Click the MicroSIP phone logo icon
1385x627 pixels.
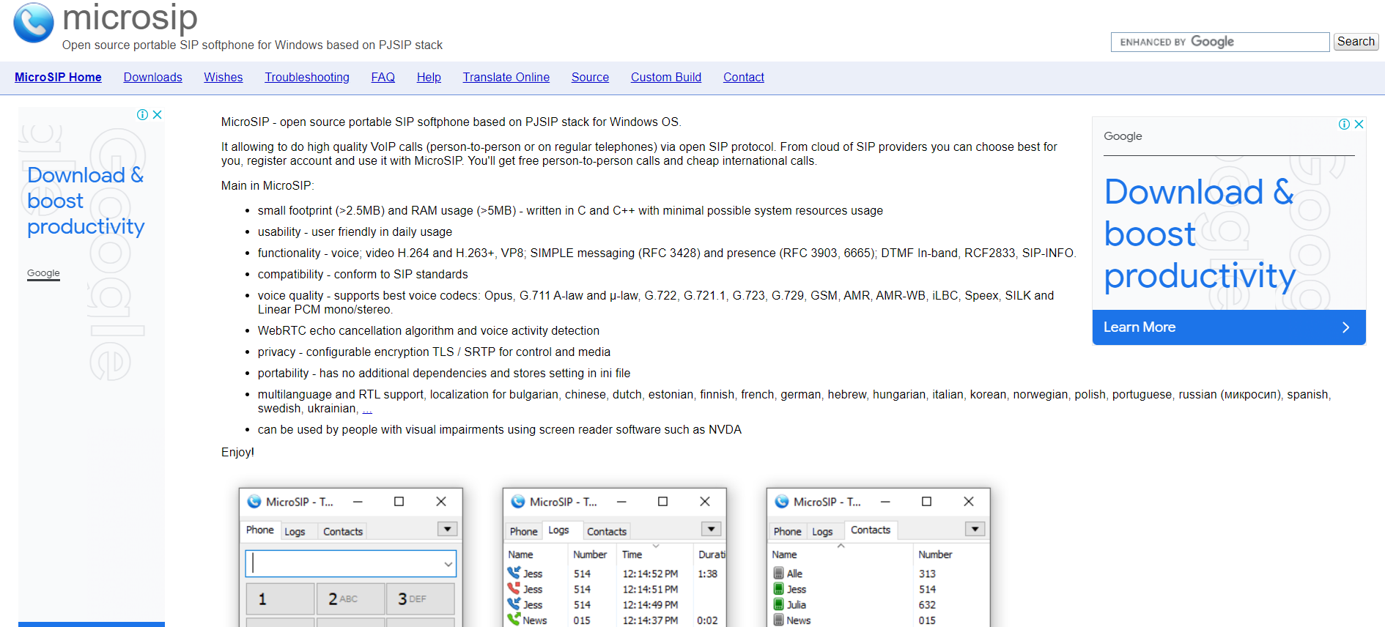click(34, 23)
